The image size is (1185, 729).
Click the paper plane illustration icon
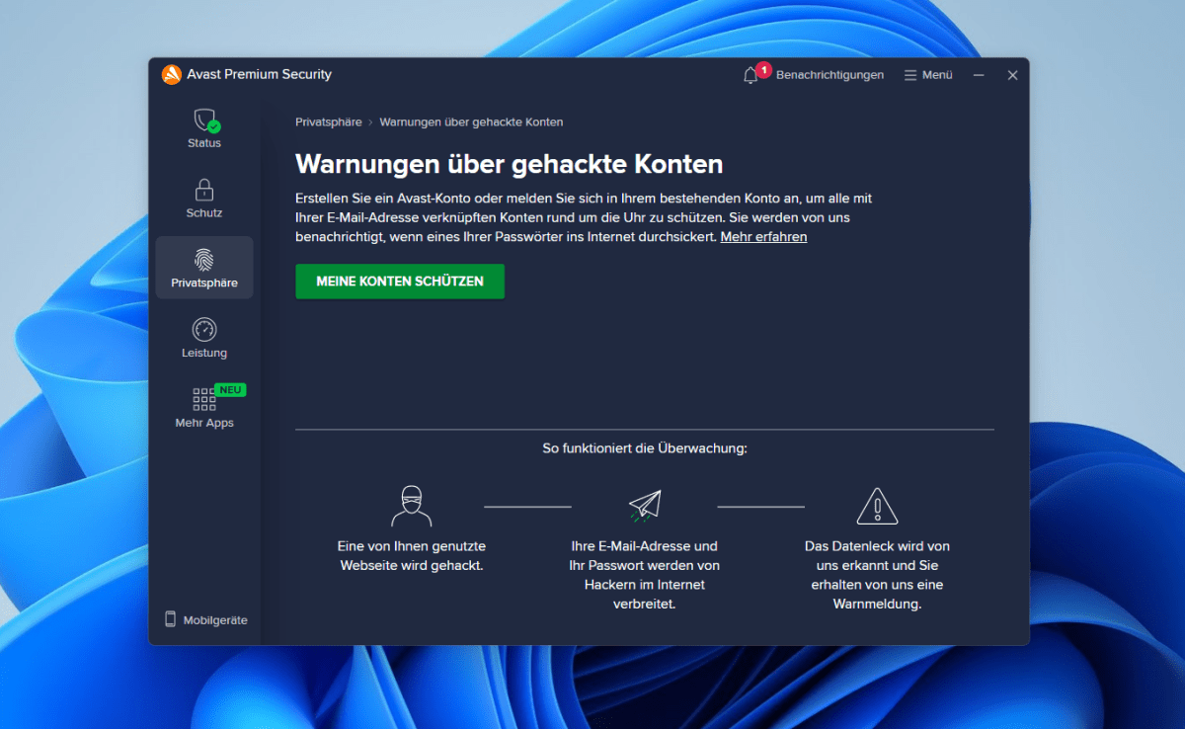point(645,506)
